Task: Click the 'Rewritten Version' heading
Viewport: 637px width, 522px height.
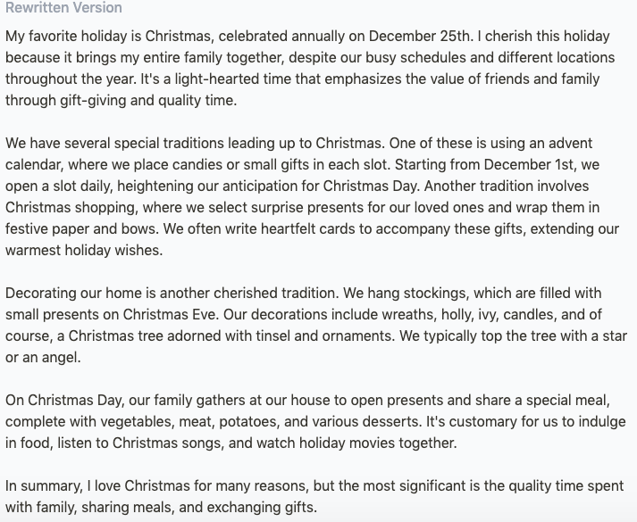Action: click(63, 7)
